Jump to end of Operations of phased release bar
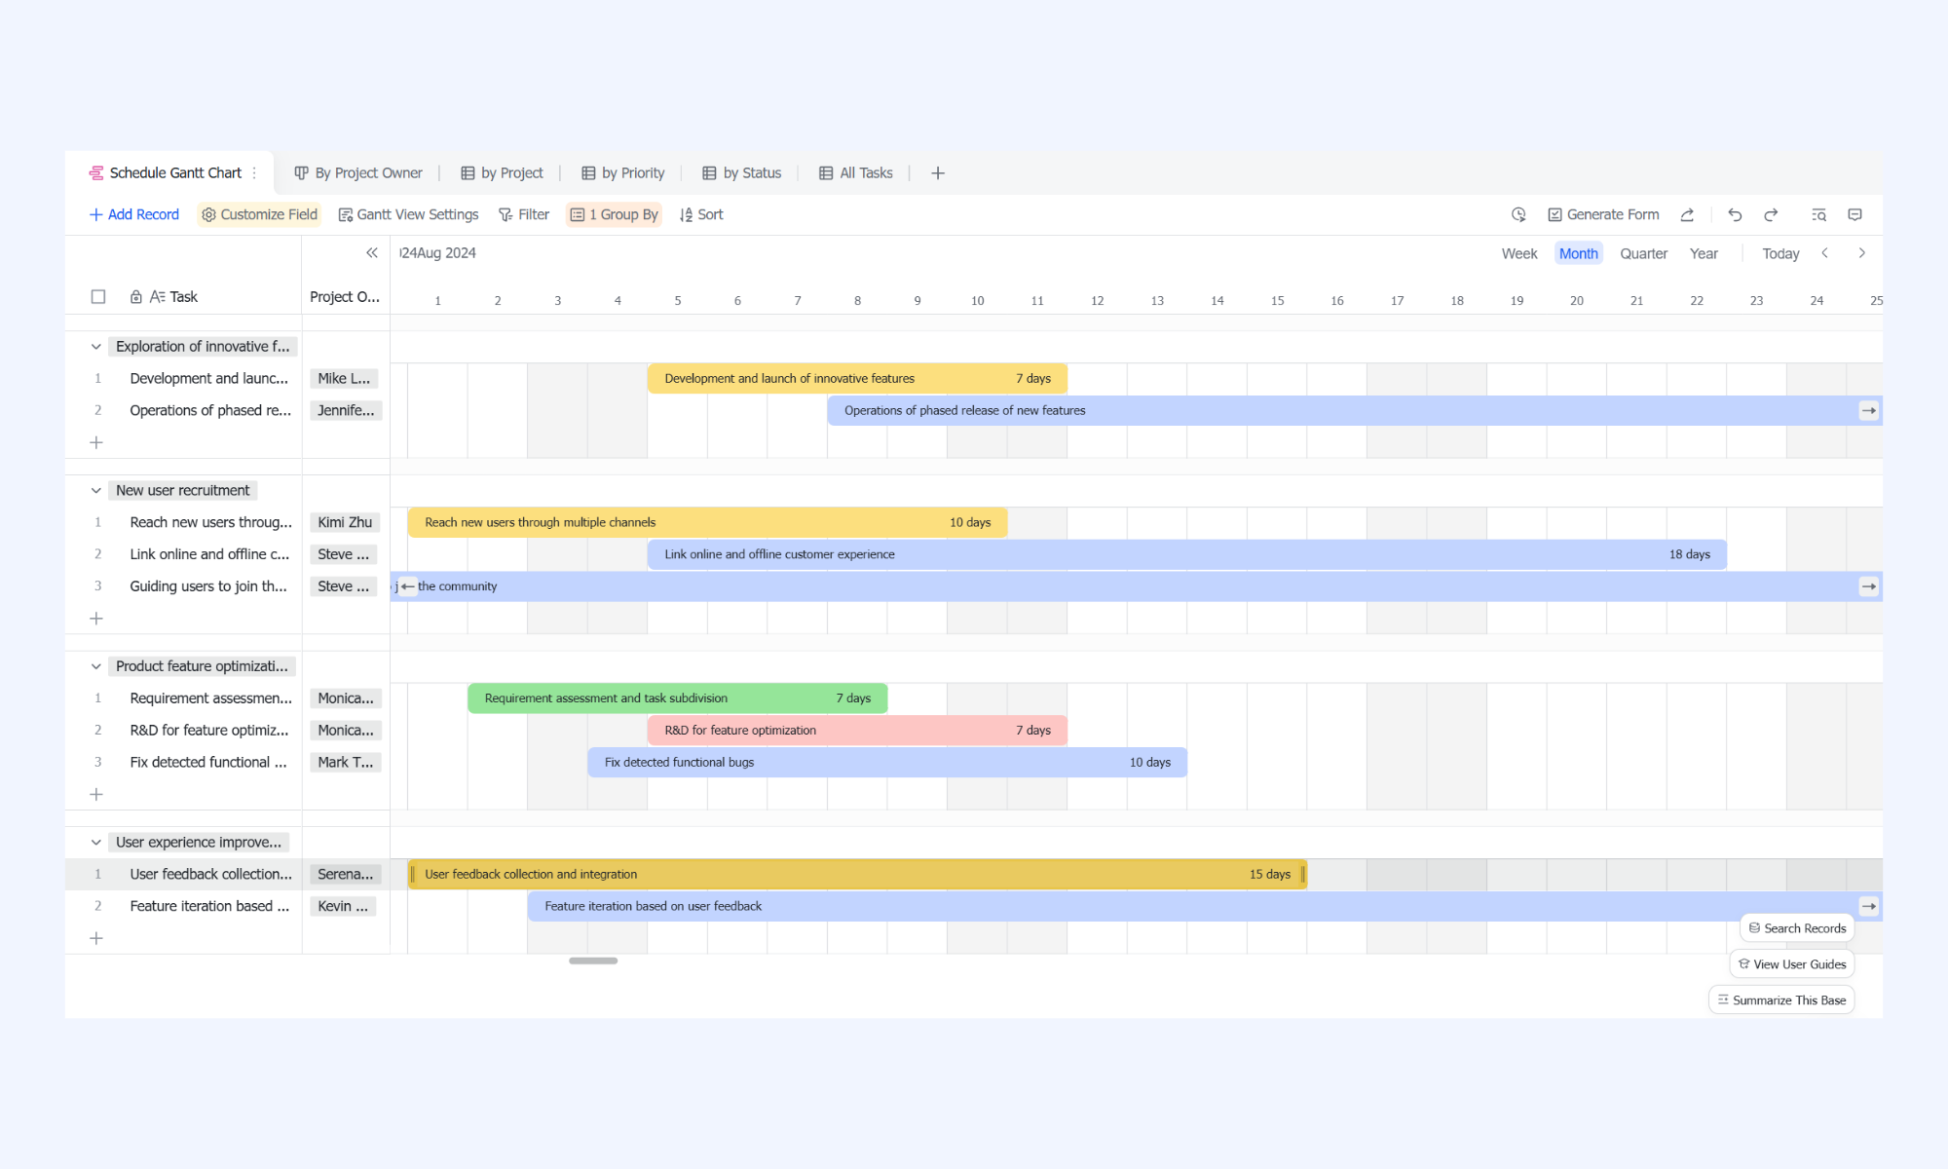Image resolution: width=1948 pixels, height=1169 pixels. tap(1868, 410)
